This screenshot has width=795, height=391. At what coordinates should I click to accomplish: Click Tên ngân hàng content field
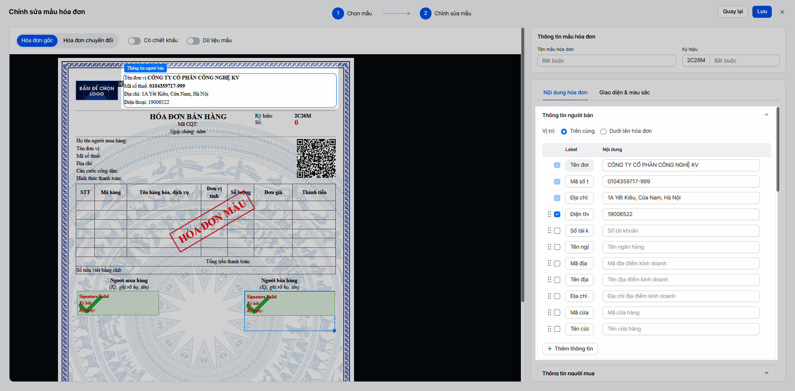(681, 247)
